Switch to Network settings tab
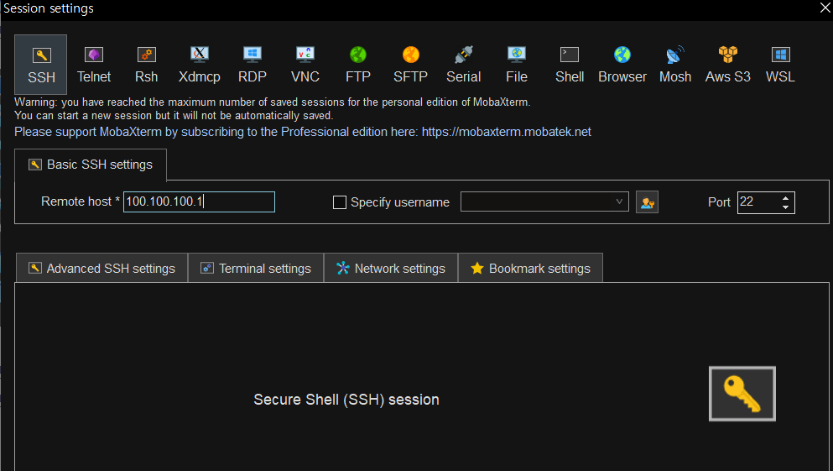The width and height of the screenshot is (833, 471). [x=390, y=269]
